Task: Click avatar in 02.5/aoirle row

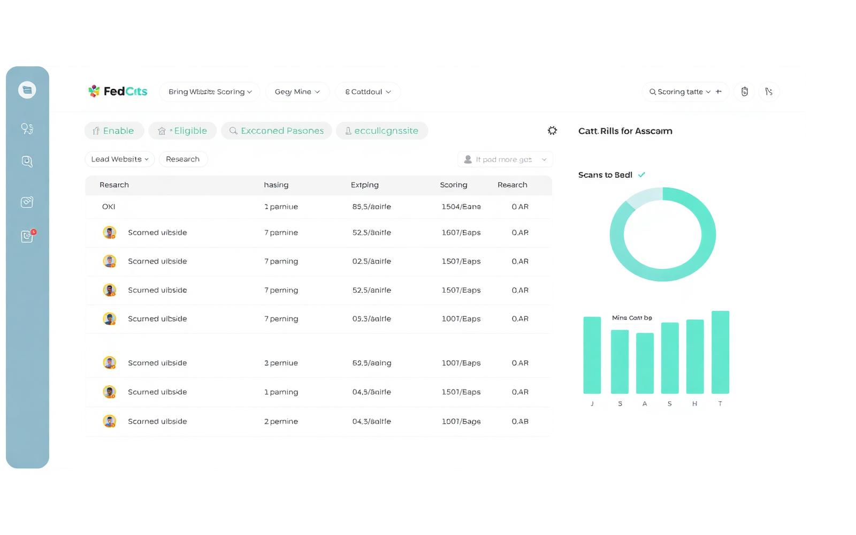Action: [110, 262]
